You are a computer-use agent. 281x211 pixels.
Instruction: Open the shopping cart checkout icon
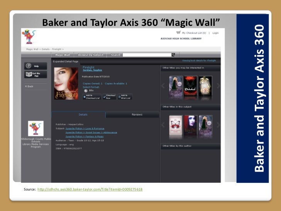point(178,32)
